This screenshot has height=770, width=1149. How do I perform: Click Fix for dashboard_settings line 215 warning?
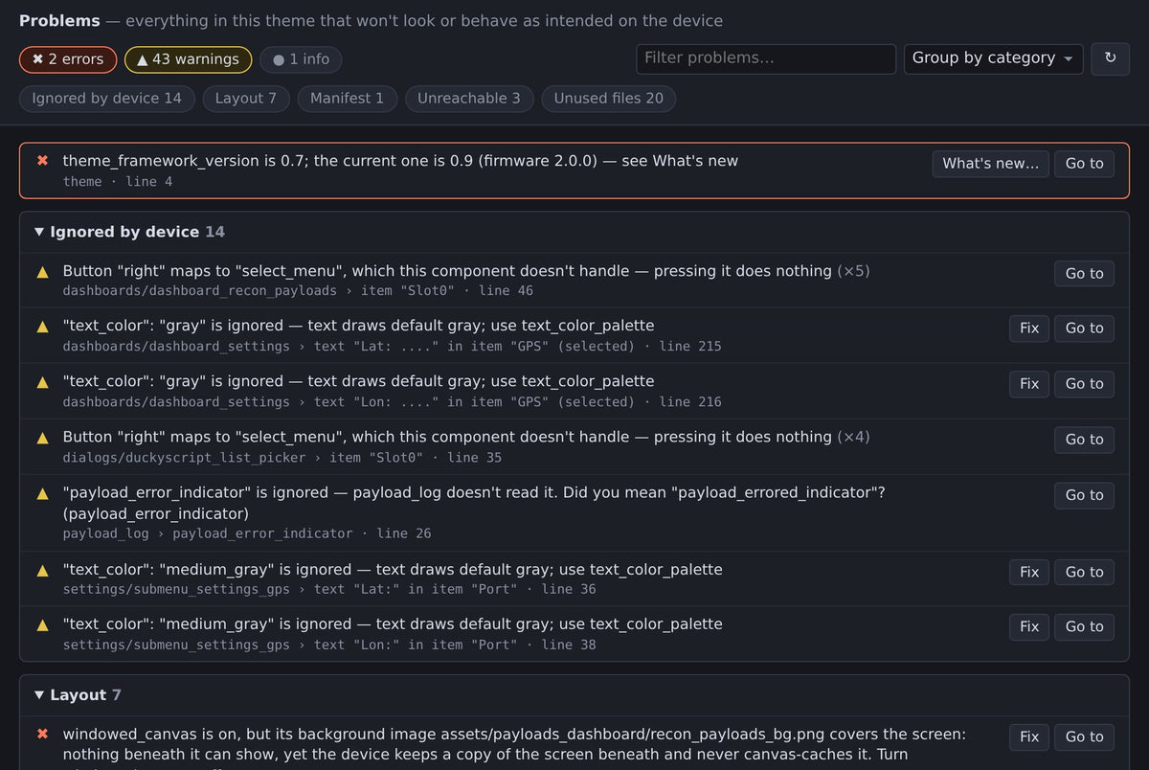pos(1029,328)
